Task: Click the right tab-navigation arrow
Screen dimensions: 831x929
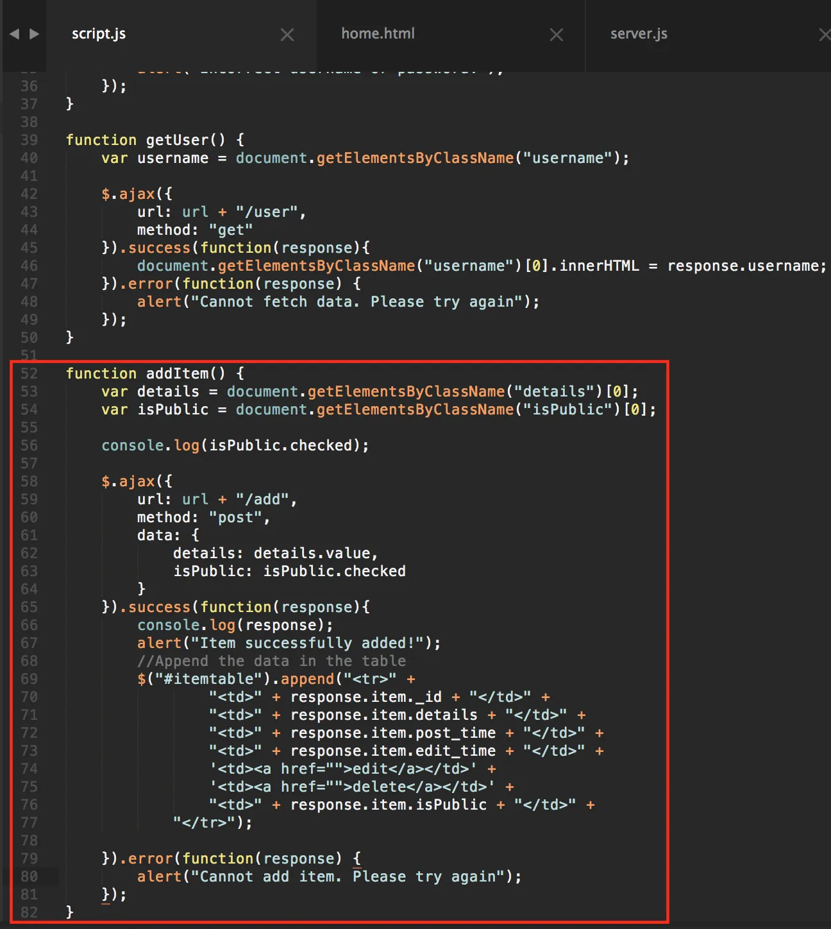Action: 35,34
